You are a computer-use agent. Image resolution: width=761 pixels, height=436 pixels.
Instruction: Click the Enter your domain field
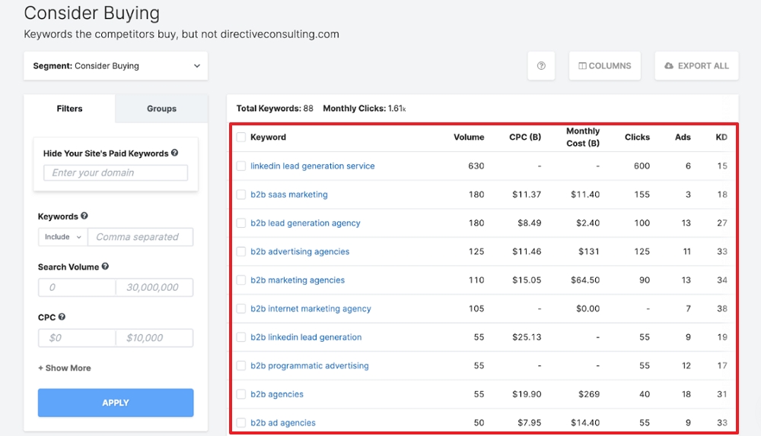[x=116, y=173]
